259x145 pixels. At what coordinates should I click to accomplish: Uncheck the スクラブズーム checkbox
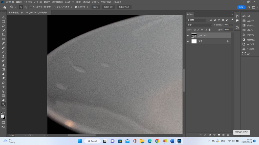point(76,7)
